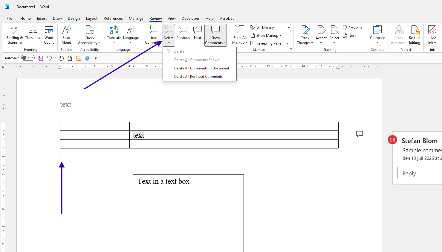Click the comment balloon in the margin

click(x=360, y=134)
